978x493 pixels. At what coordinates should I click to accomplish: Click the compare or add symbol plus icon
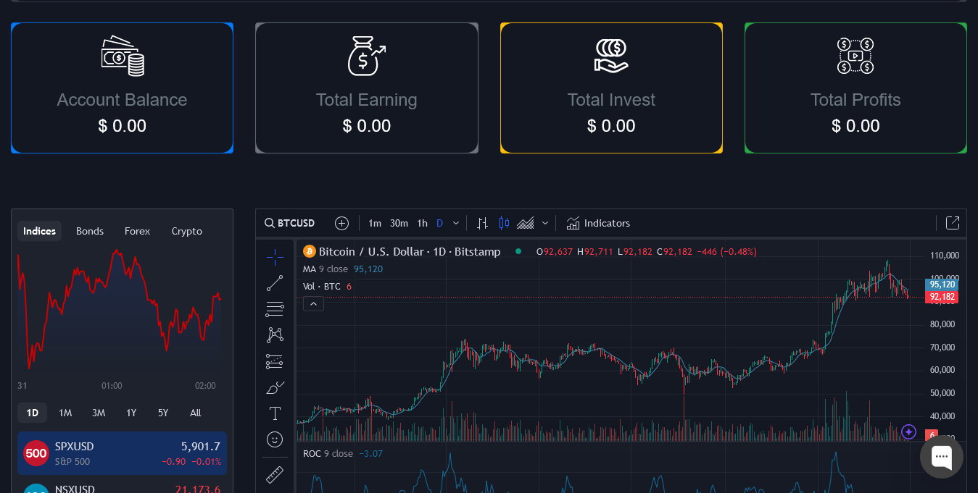coord(342,223)
